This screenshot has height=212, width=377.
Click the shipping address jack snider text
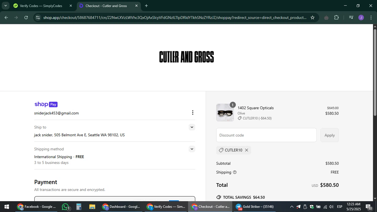pos(79,135)
